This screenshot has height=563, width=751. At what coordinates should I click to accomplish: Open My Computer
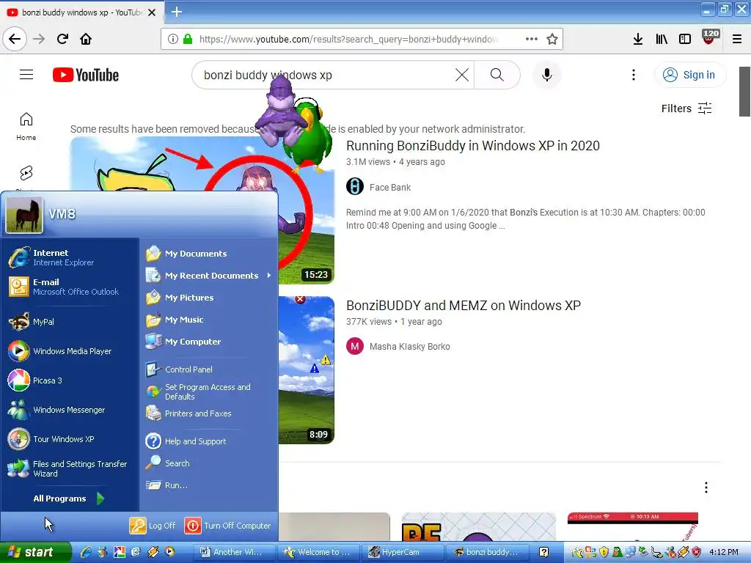coord(209,342)
